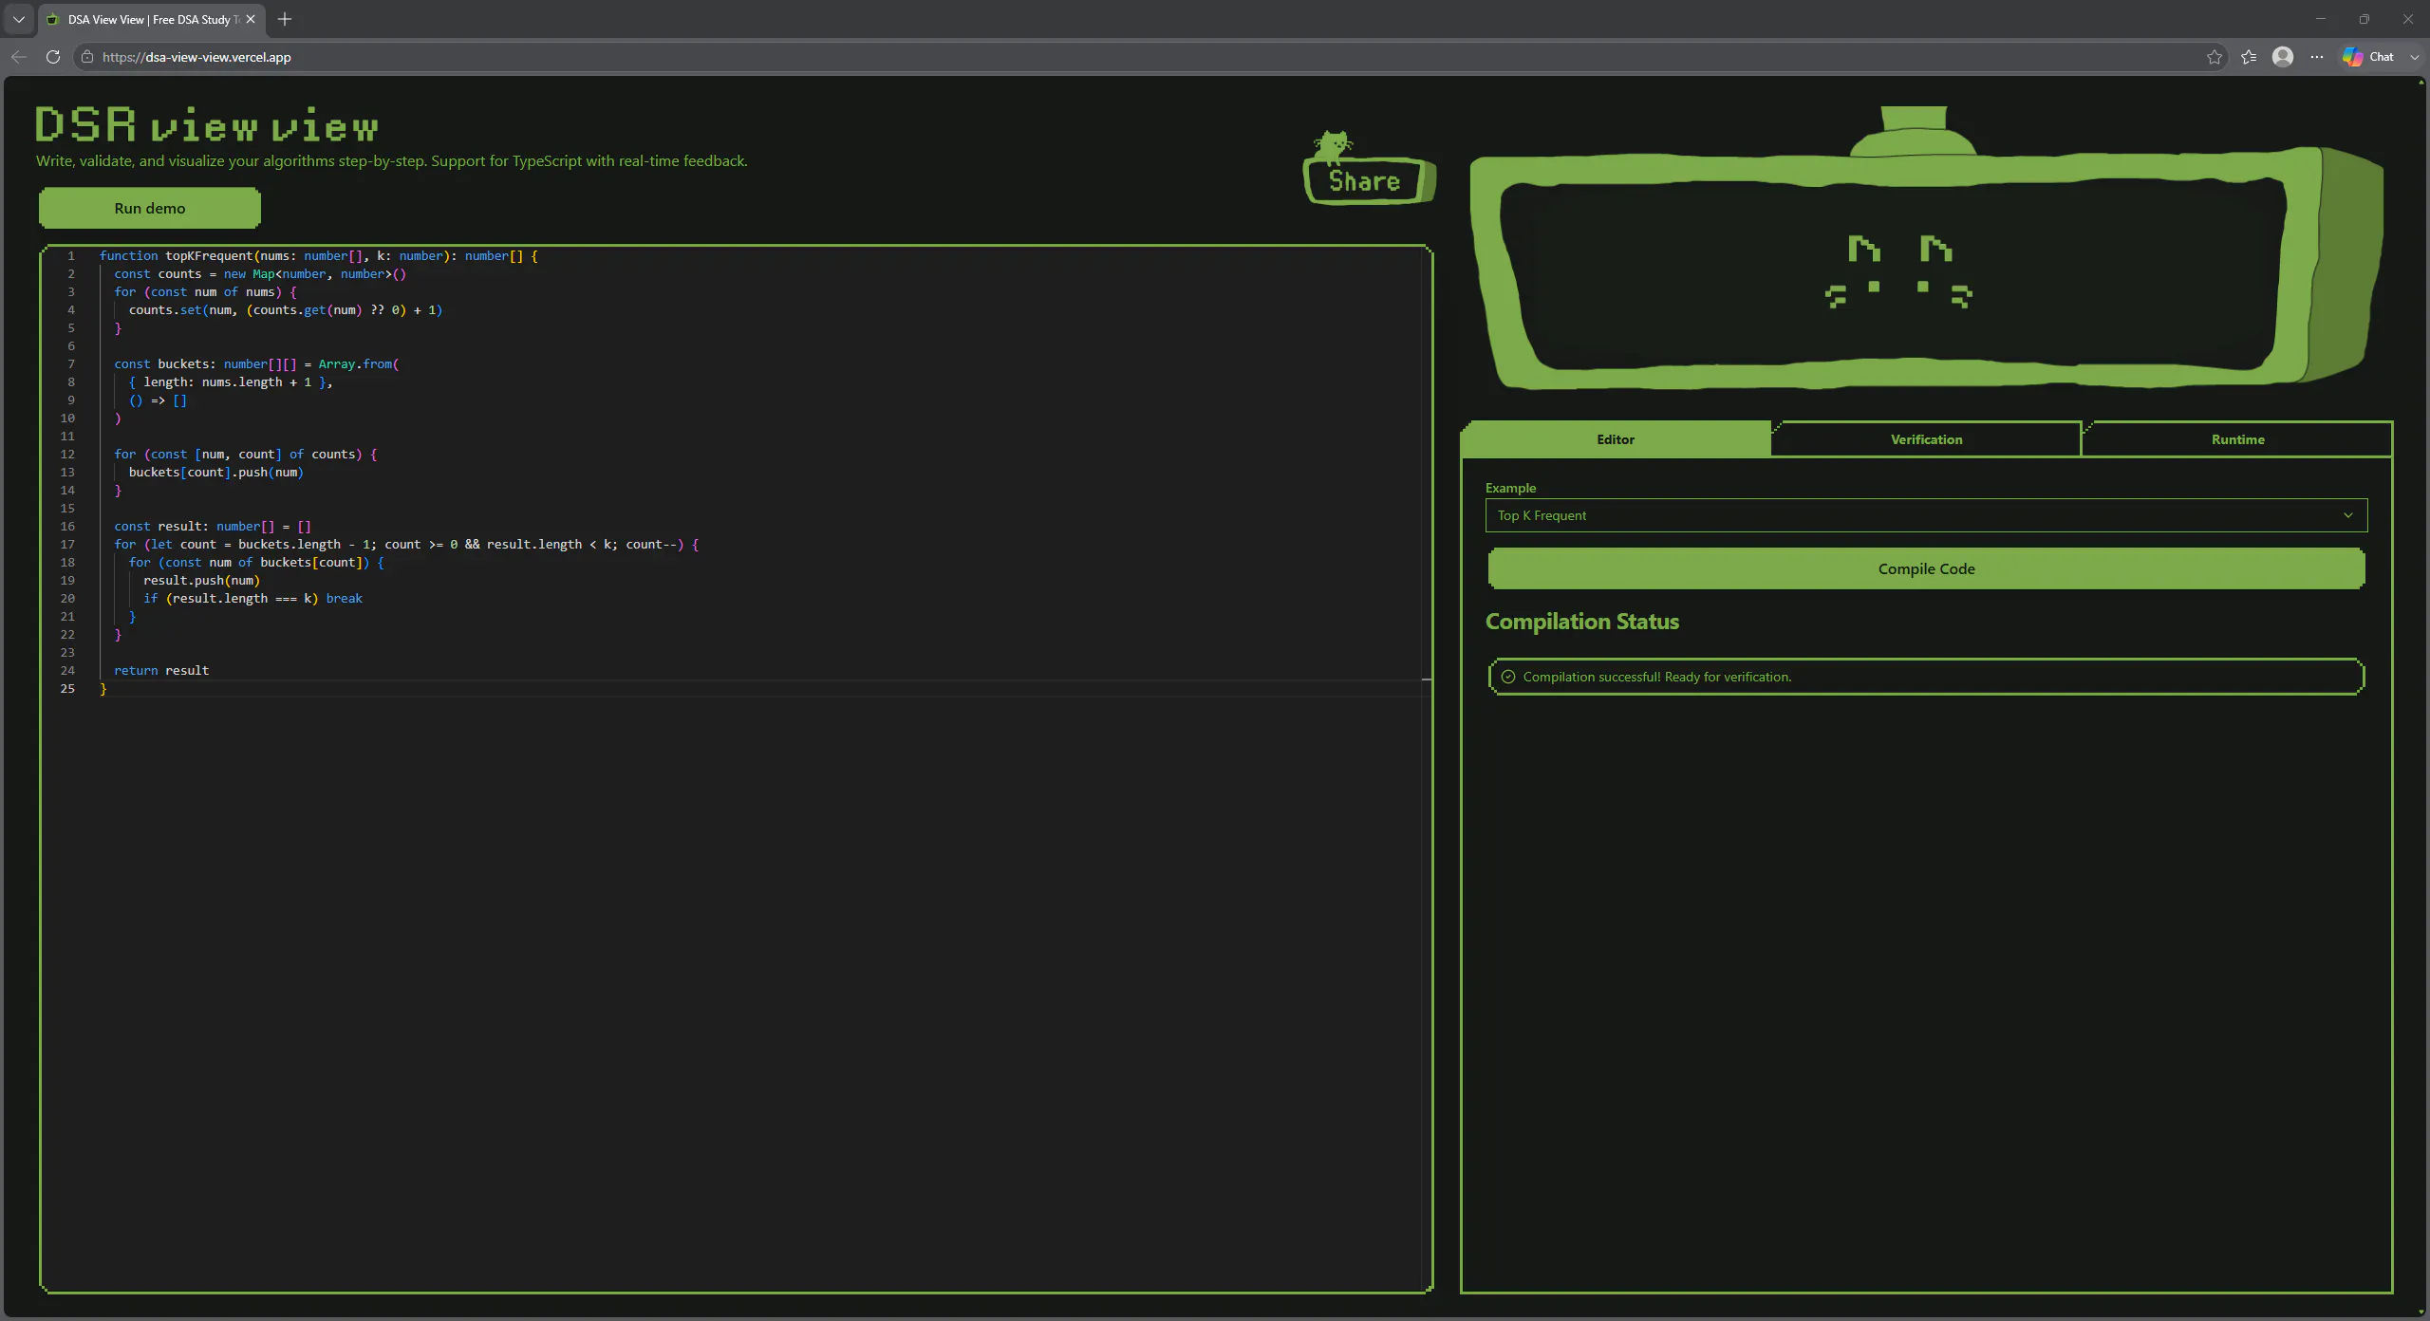Viewport: 2430px width, 1321px height.
Task: Click line 16 'const result' declaration
Action: coord(213,527)
